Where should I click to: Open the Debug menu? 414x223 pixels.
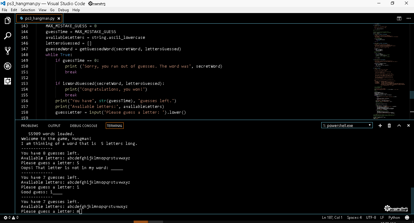coord(63,10)
